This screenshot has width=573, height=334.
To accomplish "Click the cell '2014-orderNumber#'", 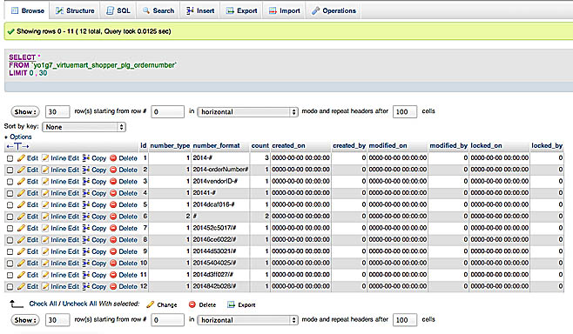I will pyautogui.click(x=220, y=170).
